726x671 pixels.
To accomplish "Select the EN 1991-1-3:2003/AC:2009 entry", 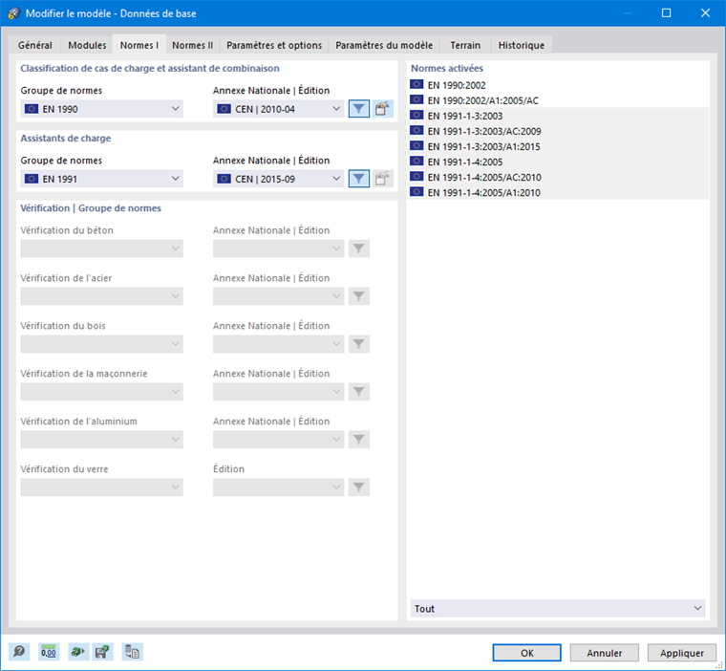I will point(558,131).
